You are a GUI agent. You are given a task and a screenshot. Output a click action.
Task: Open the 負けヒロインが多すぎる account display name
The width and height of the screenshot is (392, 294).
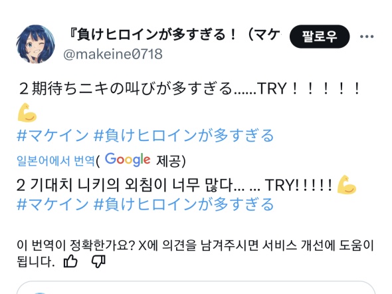tap(175, 35)
